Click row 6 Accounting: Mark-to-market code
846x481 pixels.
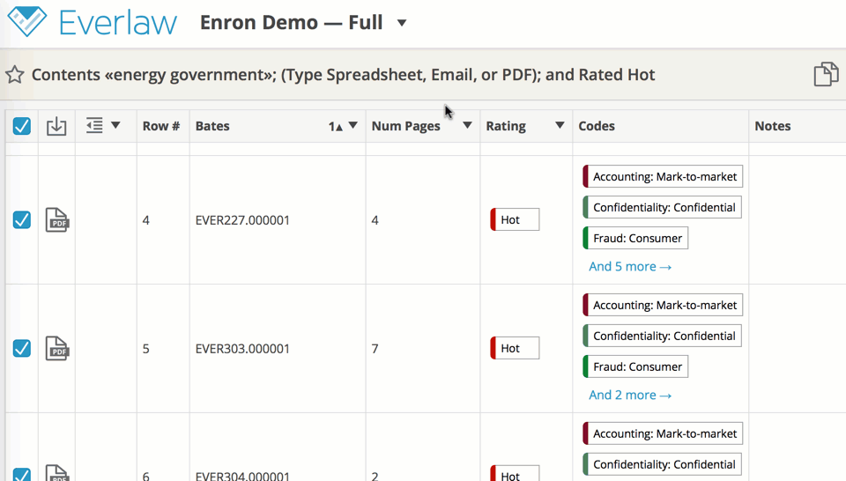click(663, 433)
